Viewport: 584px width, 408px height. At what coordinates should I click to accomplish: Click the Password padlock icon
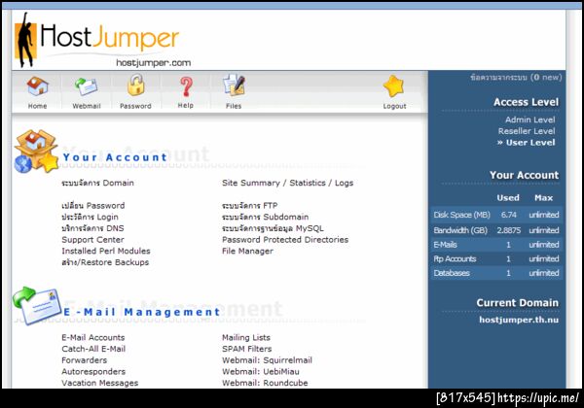[x=136, y=85]
